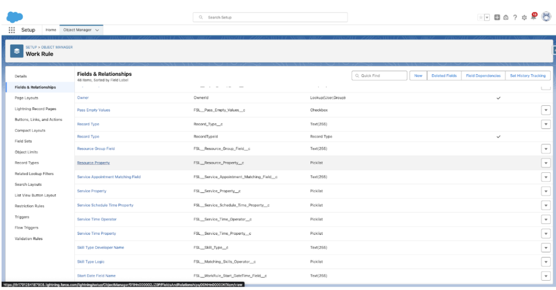Open the Service Property field link

click(x=92, y=191)
